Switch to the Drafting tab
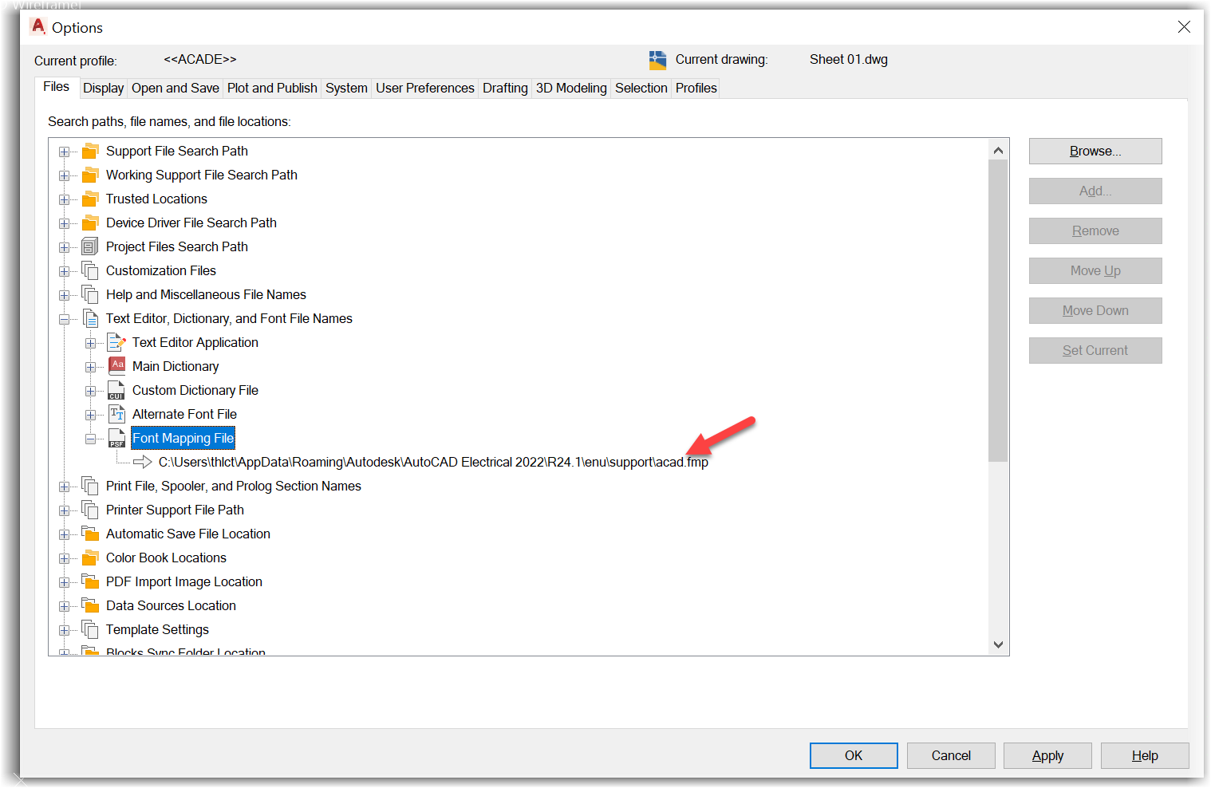The width and height of the screenshot is (1211, 788). (x=505, y=88)
